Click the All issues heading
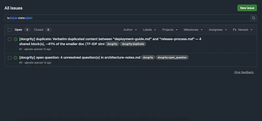This screenshot has height=121, width=262. point(13,8)
